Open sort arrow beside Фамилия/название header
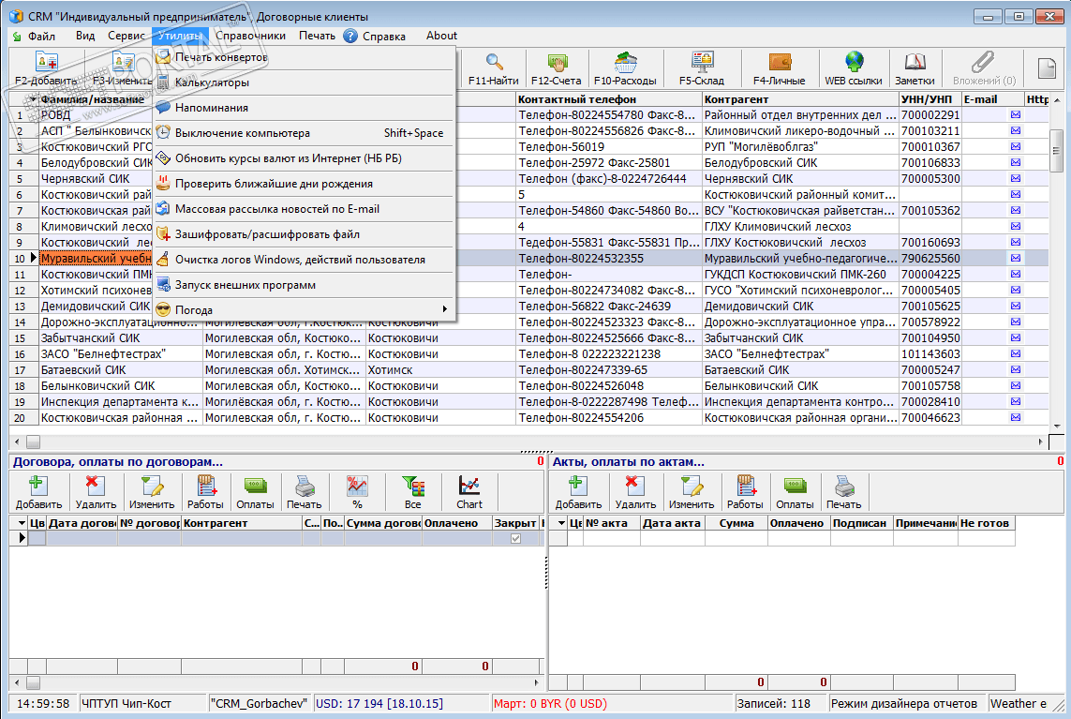 (x=32, y=99)
